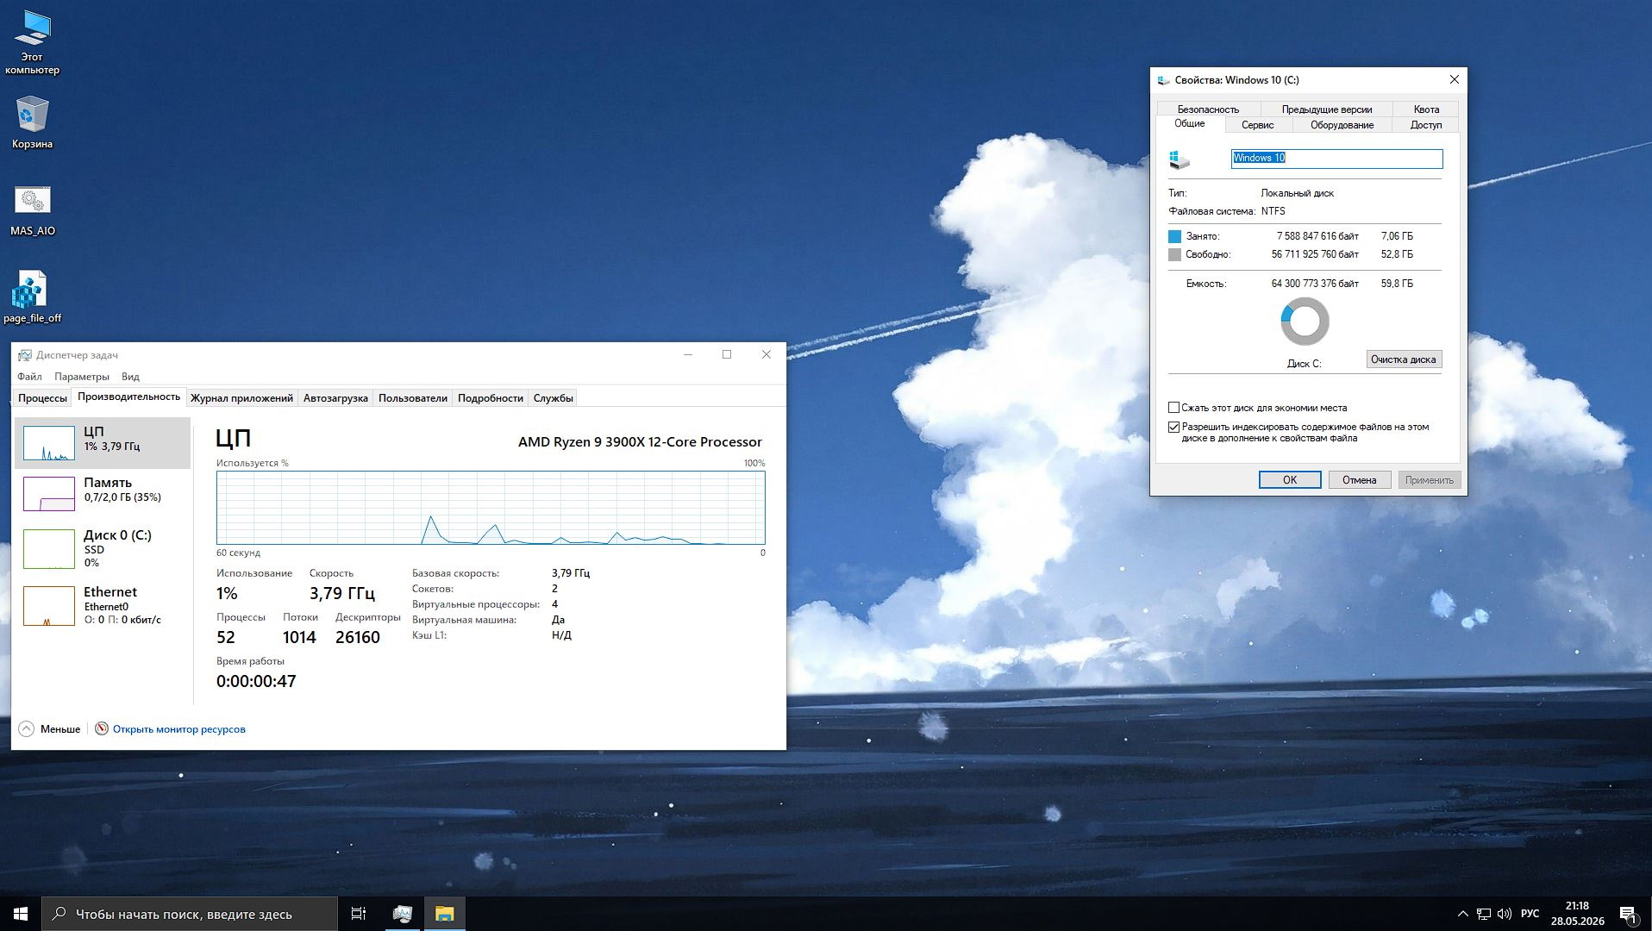Click the gray Свободно color square
This screenshot has height=931, width=1652.
click(x=1174, y=254)
